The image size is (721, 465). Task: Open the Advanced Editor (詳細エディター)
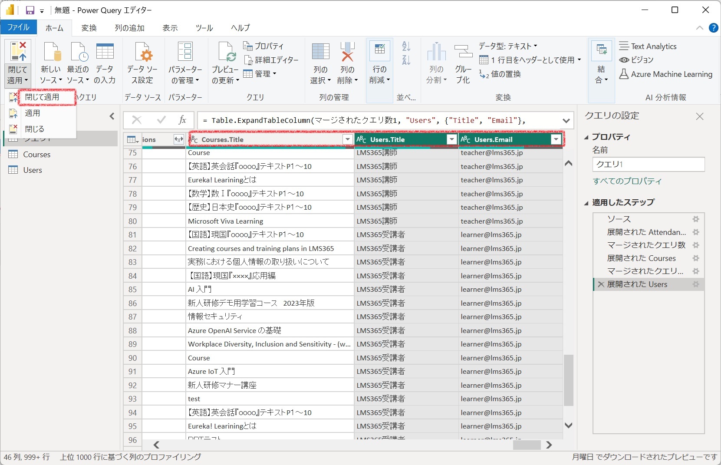pos(271,60)
